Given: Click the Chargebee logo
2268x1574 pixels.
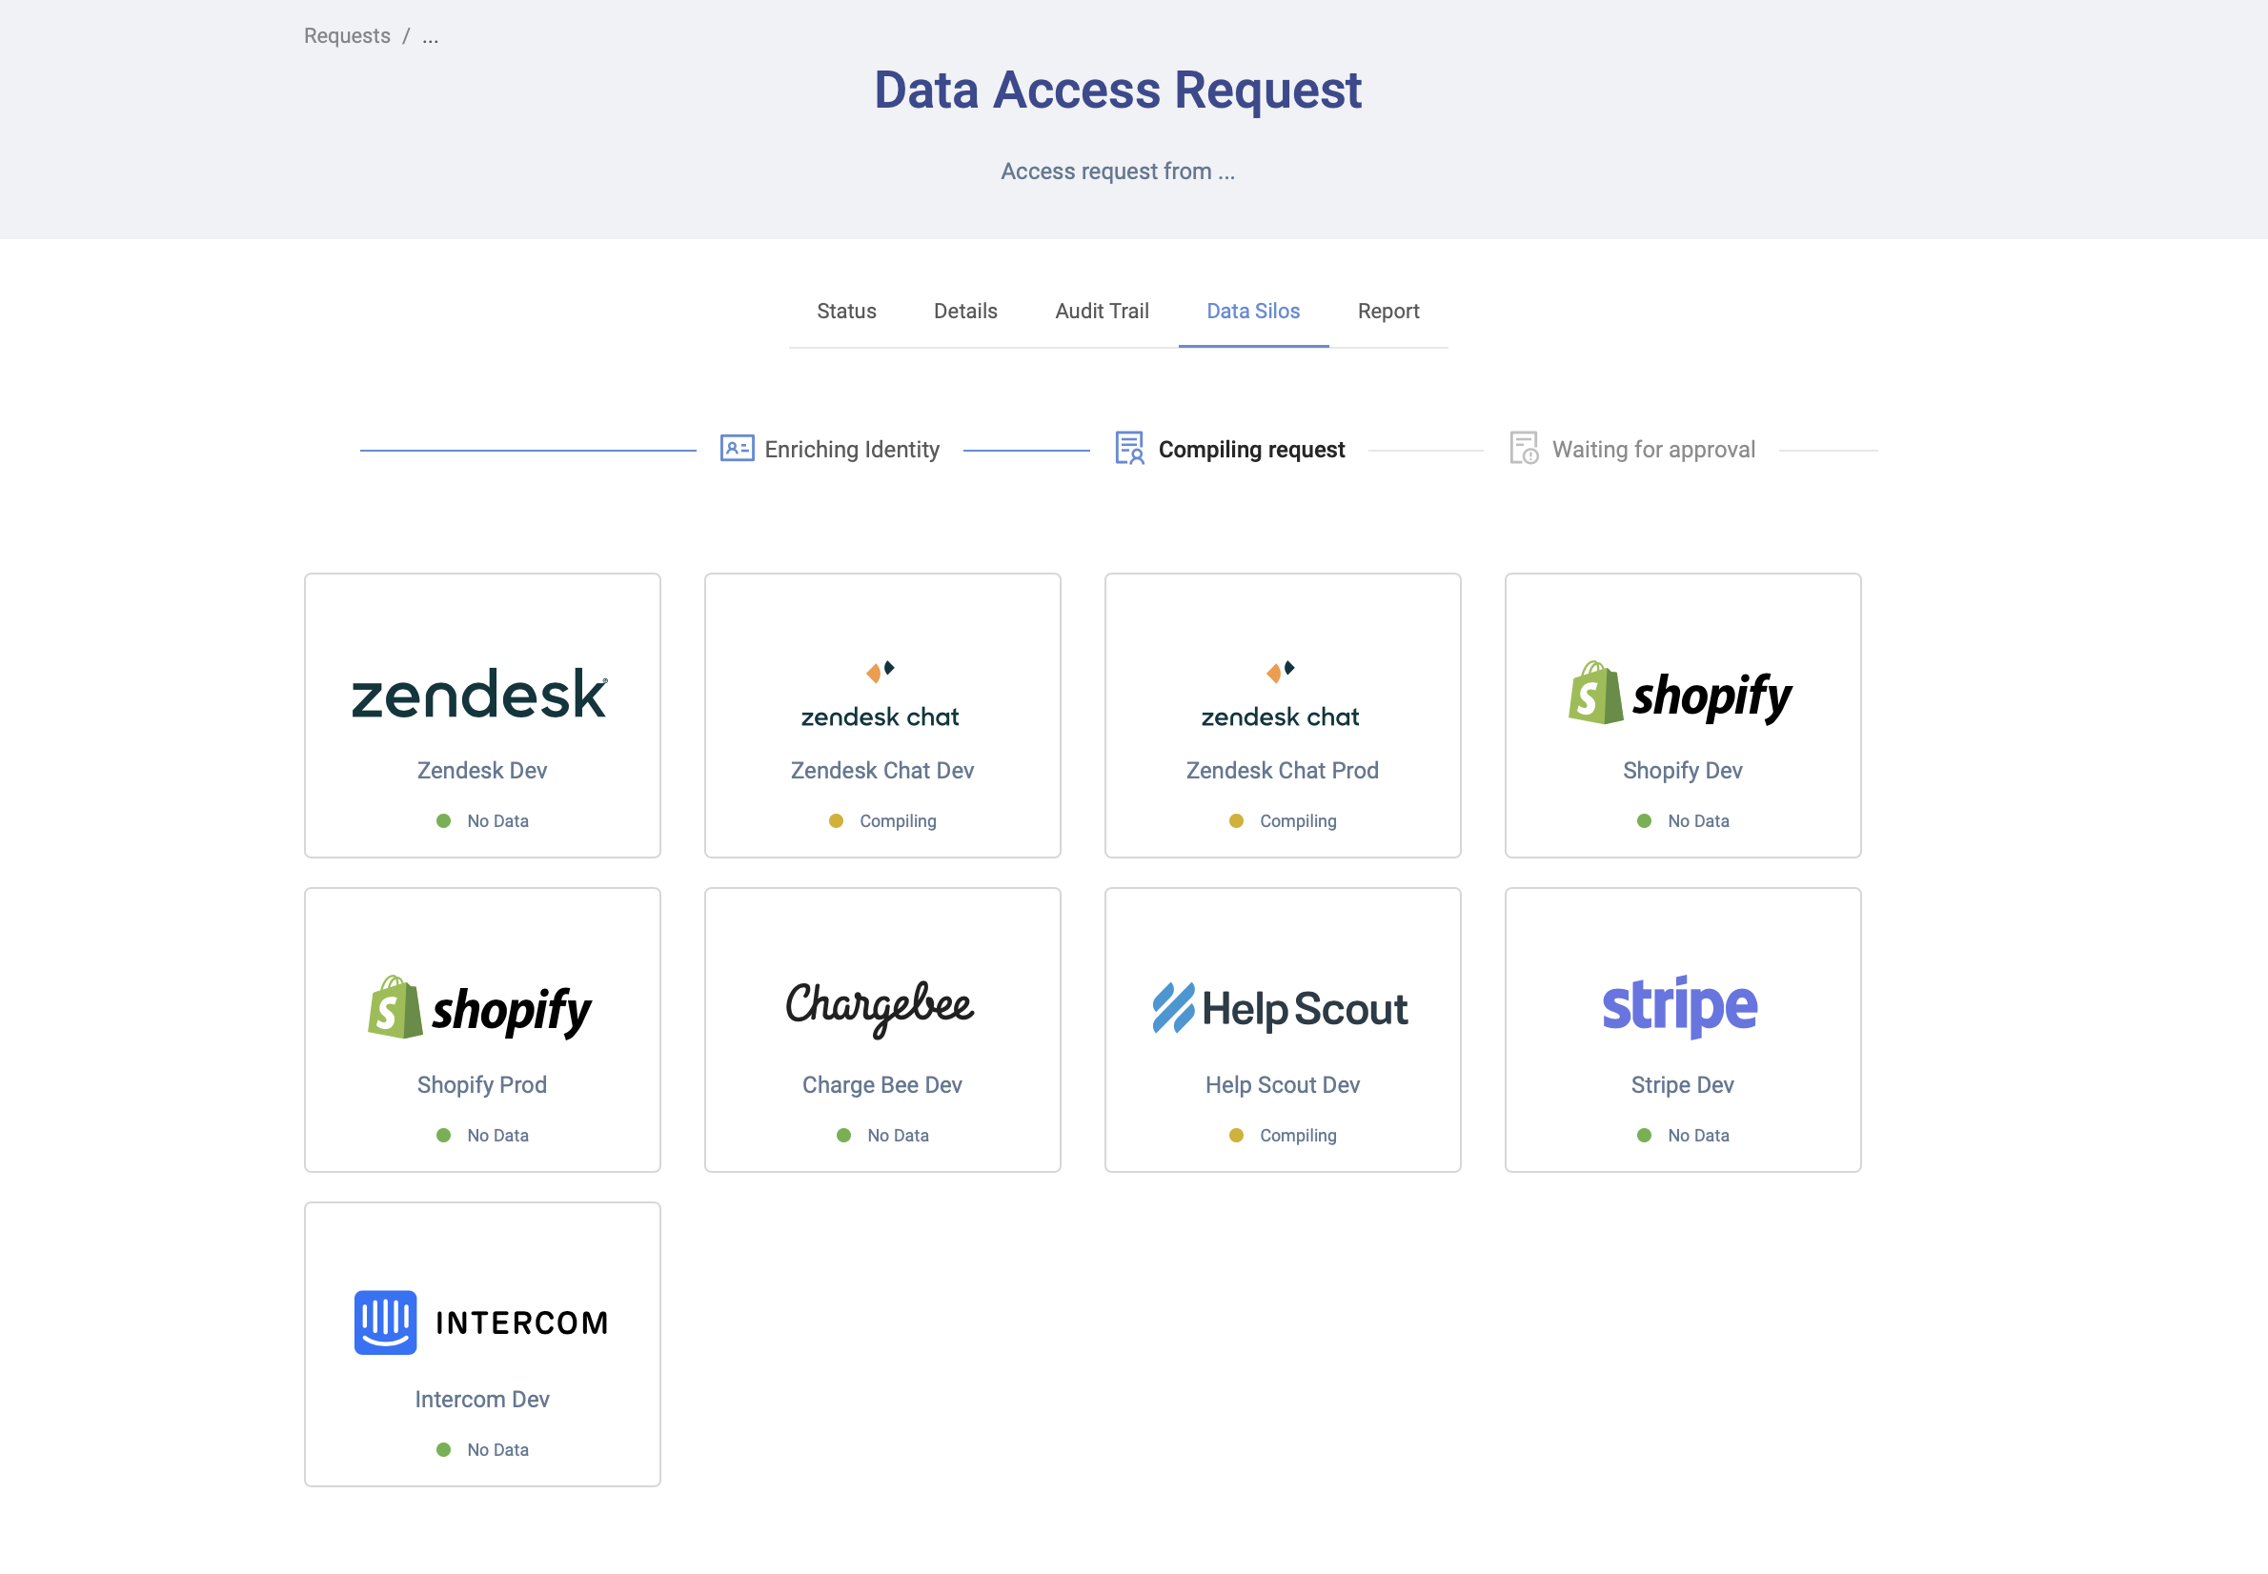Looking at the screenshot, I should coord(881,1007).
